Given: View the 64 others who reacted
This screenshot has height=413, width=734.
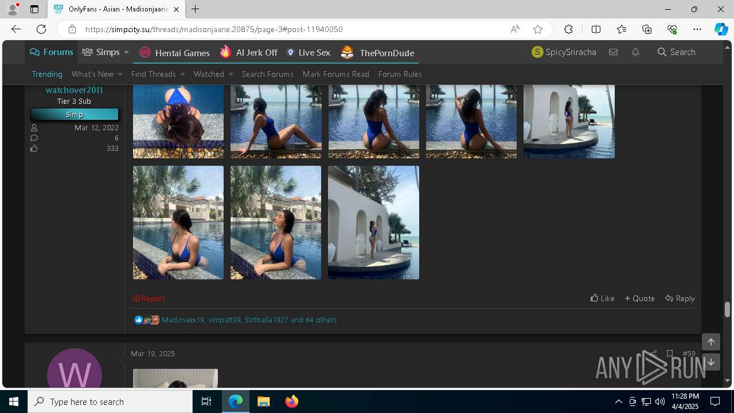Looking at the screenshot, I should [x=321, y=320].
